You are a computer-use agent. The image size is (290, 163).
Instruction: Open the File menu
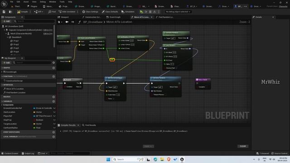point(11,2)
